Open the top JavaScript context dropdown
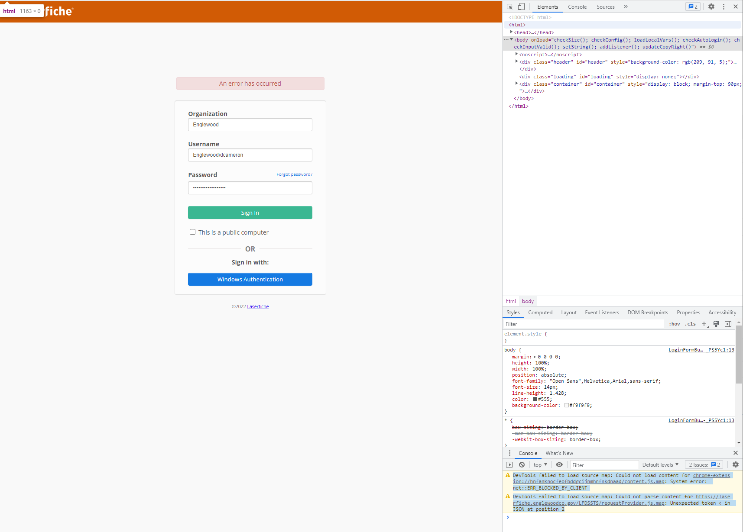Screen dimensions: 743x532 (x=540, y=465)
